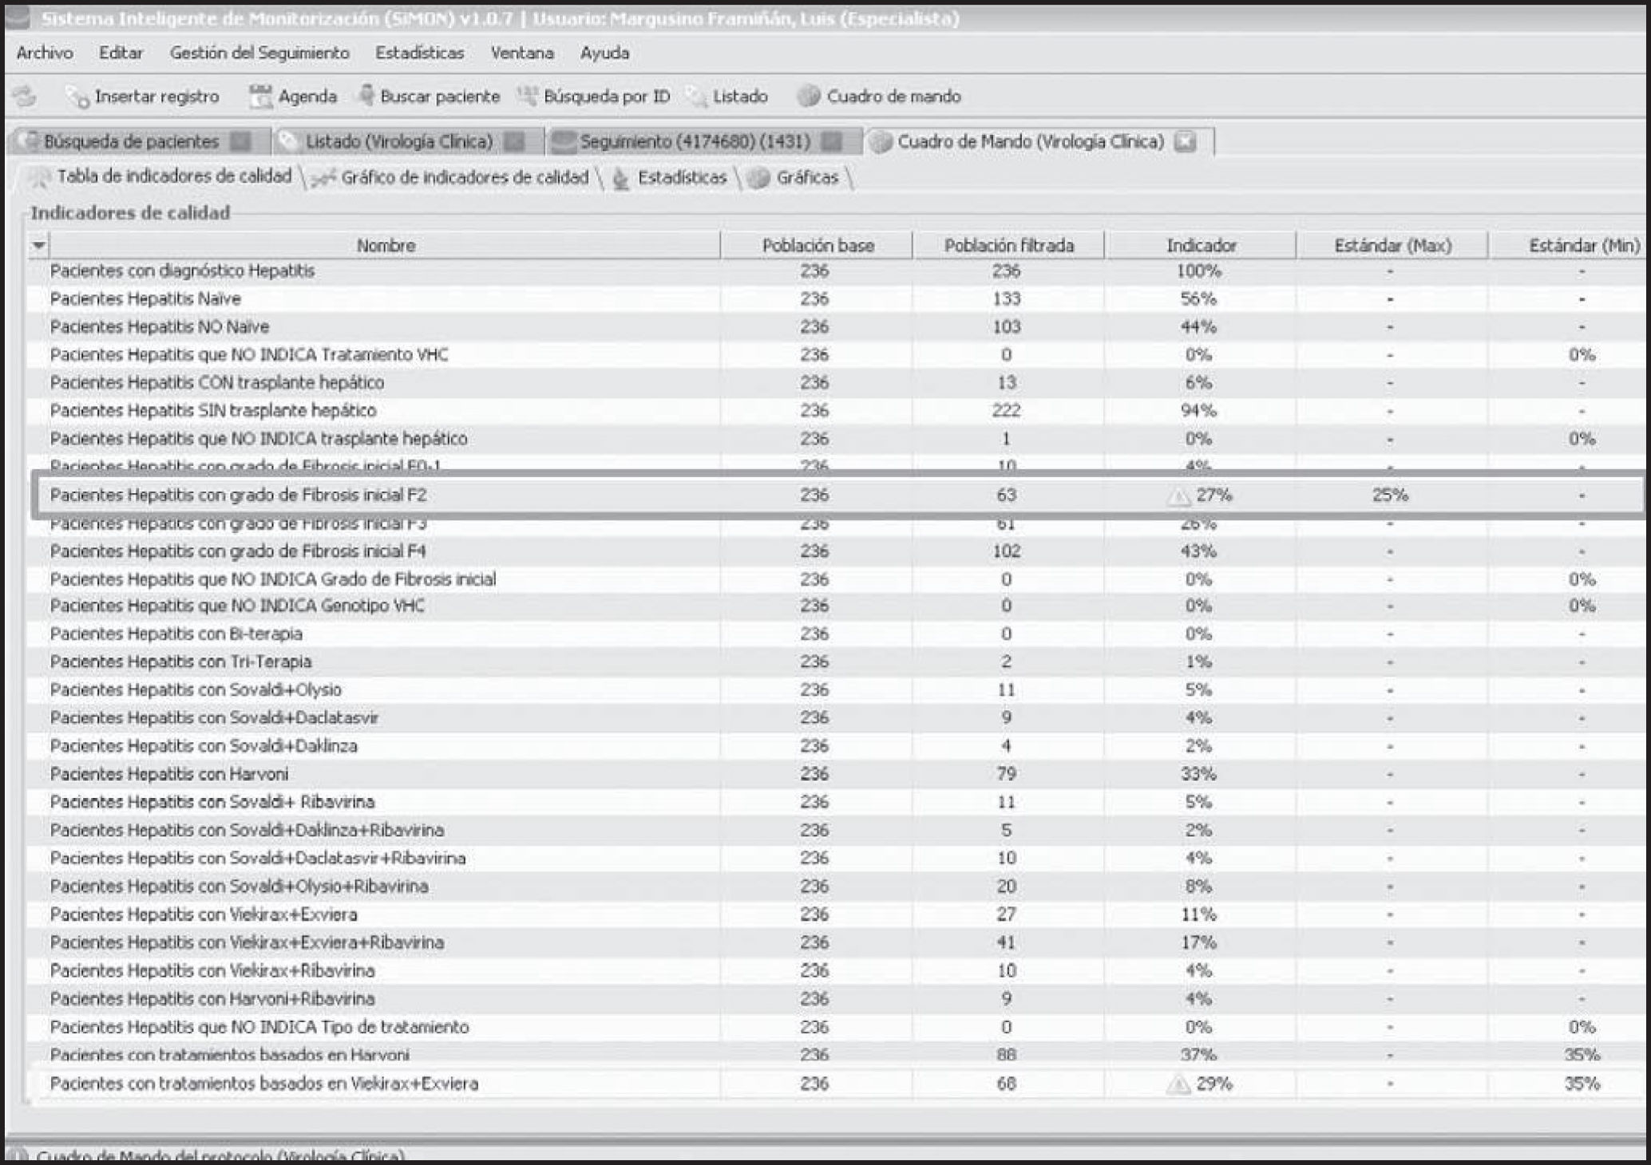Click the Buscar paciente icon
Image resolution: width=1651 pixels, height=1165 pixels.
[366, 96]
